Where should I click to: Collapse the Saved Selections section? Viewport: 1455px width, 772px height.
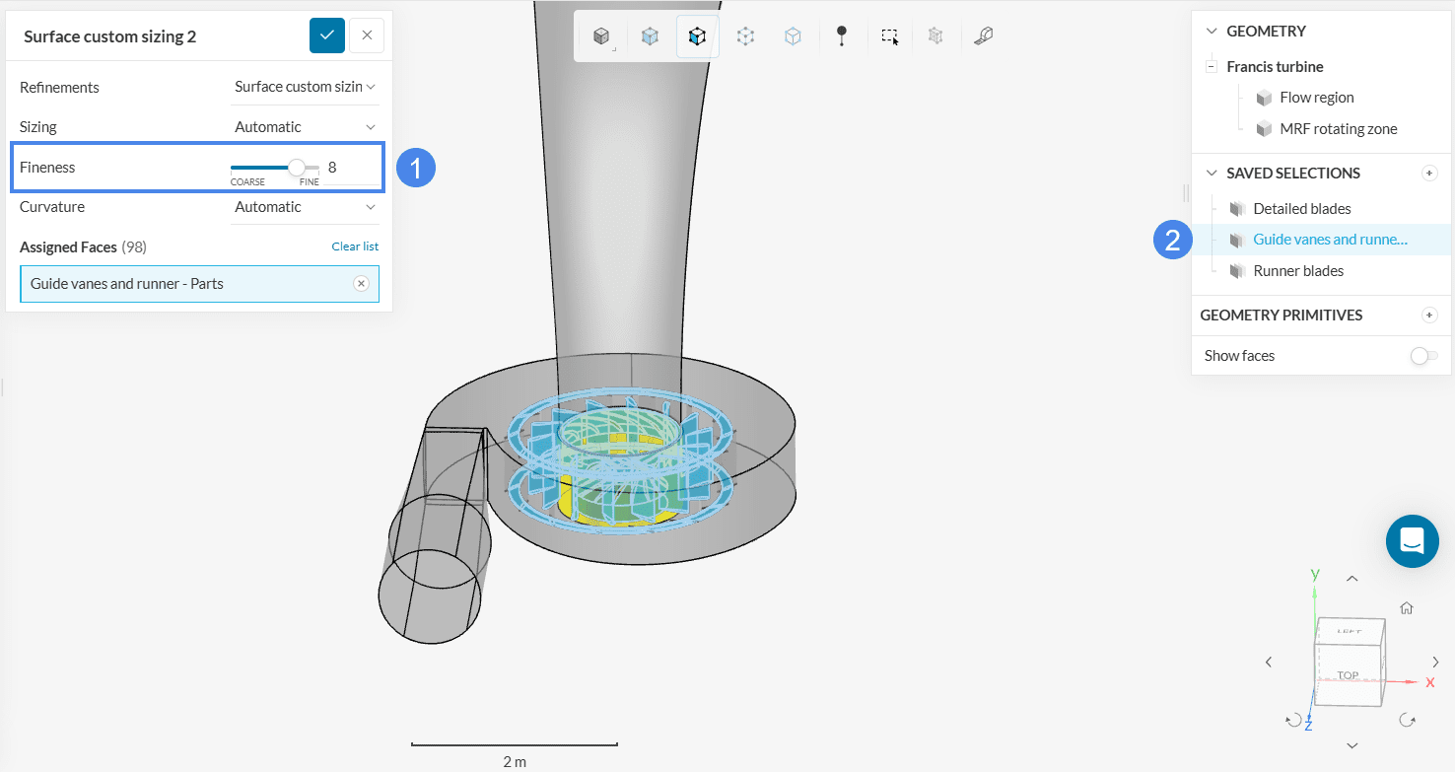pyautogui.click(x=1212, y=174)
